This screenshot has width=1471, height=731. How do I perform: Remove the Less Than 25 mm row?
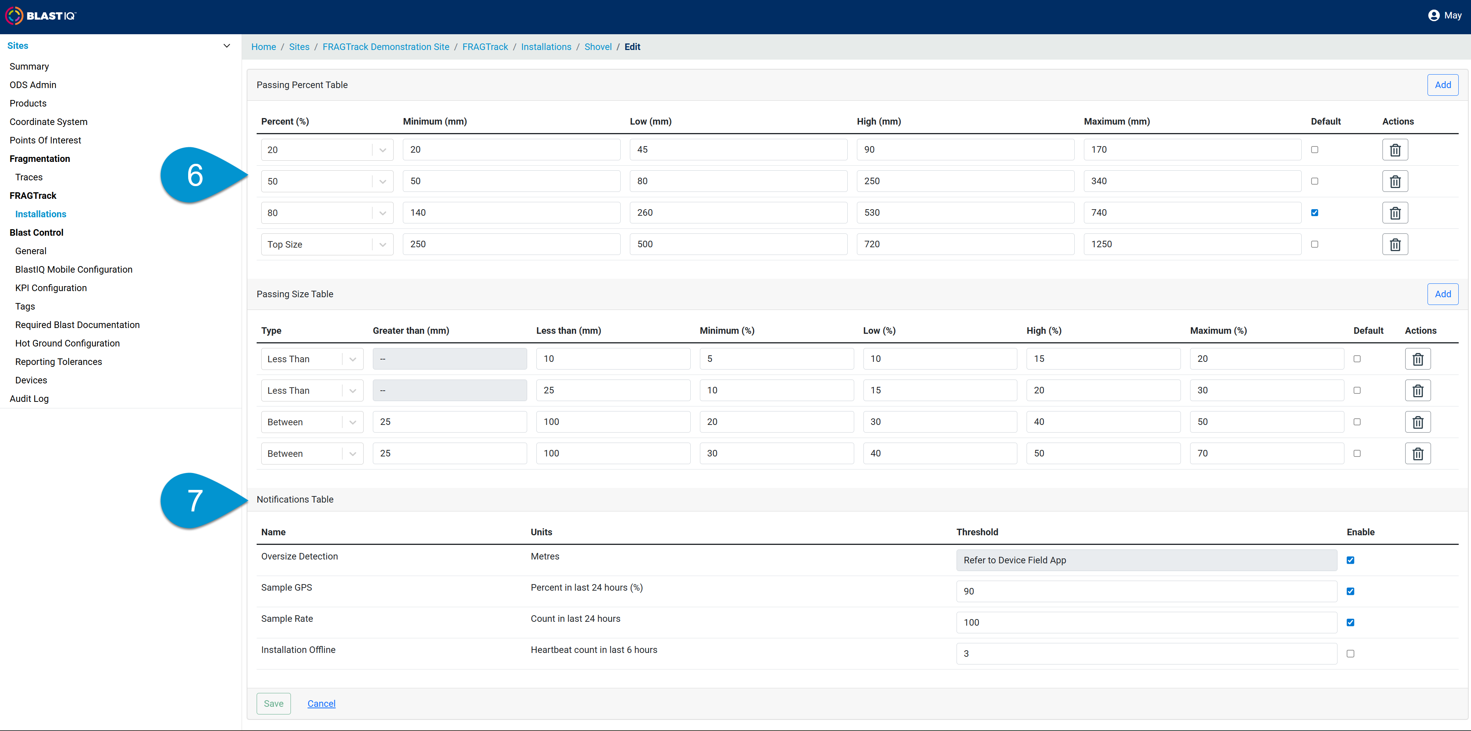coord(1418,391)
